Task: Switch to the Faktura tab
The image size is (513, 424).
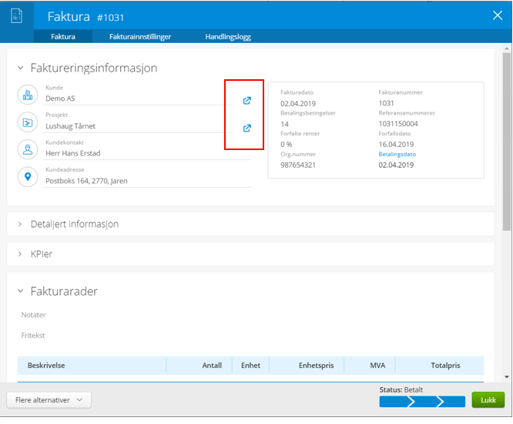Action: 63,37
